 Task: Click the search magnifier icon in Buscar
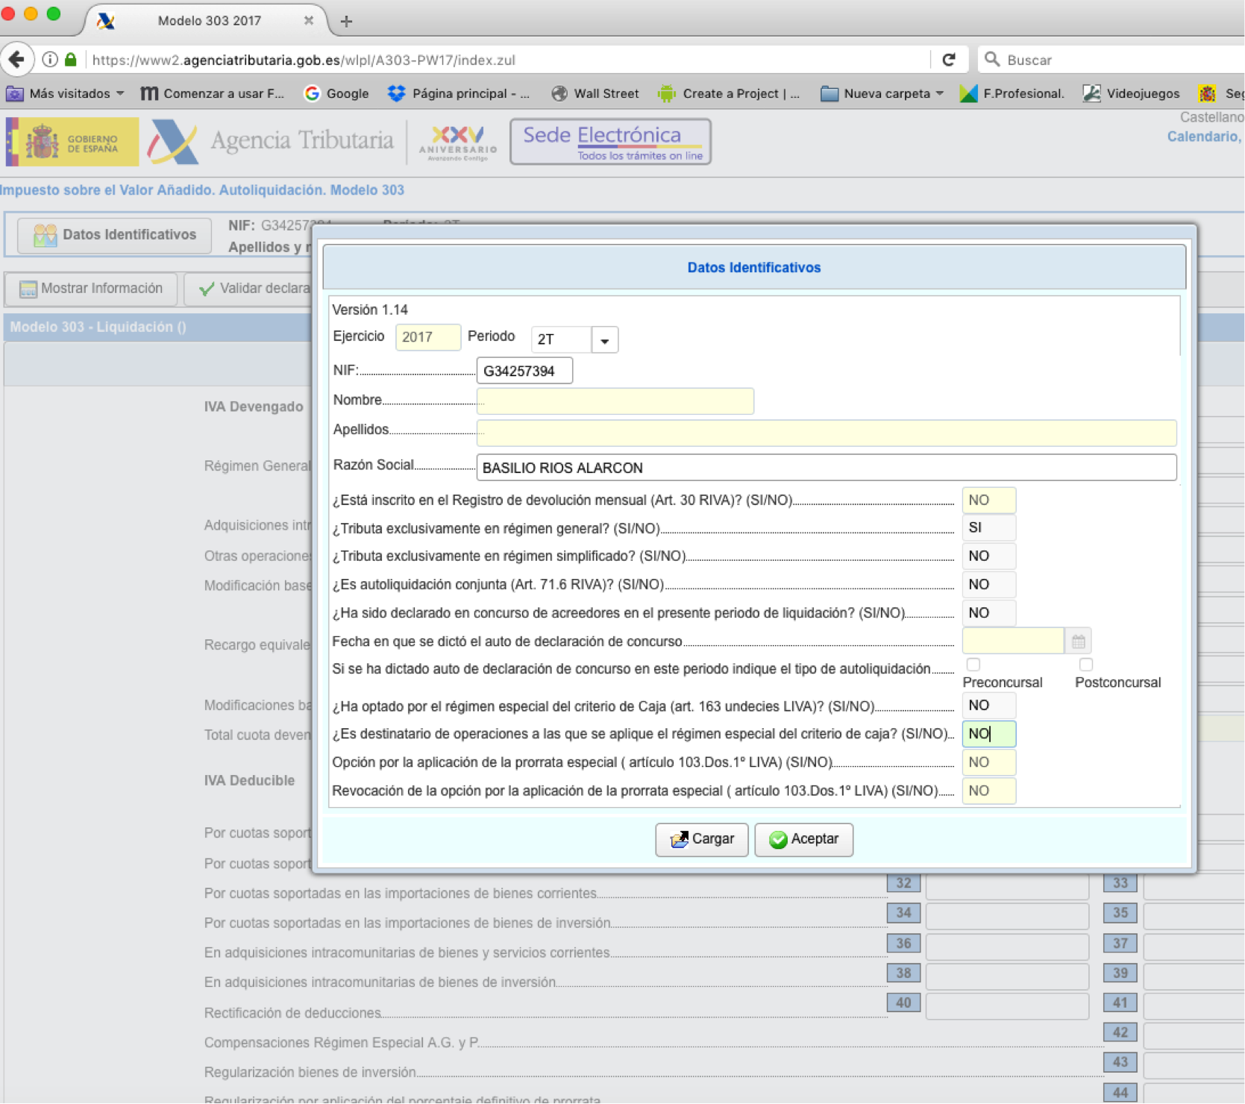(x=992, y=59)
